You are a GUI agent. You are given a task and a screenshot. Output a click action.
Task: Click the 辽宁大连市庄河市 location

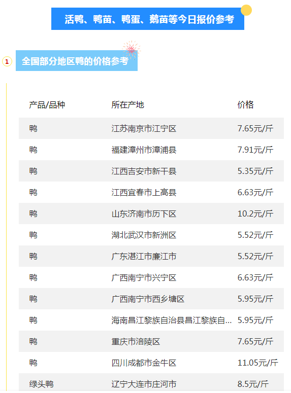tap(144, 384)
